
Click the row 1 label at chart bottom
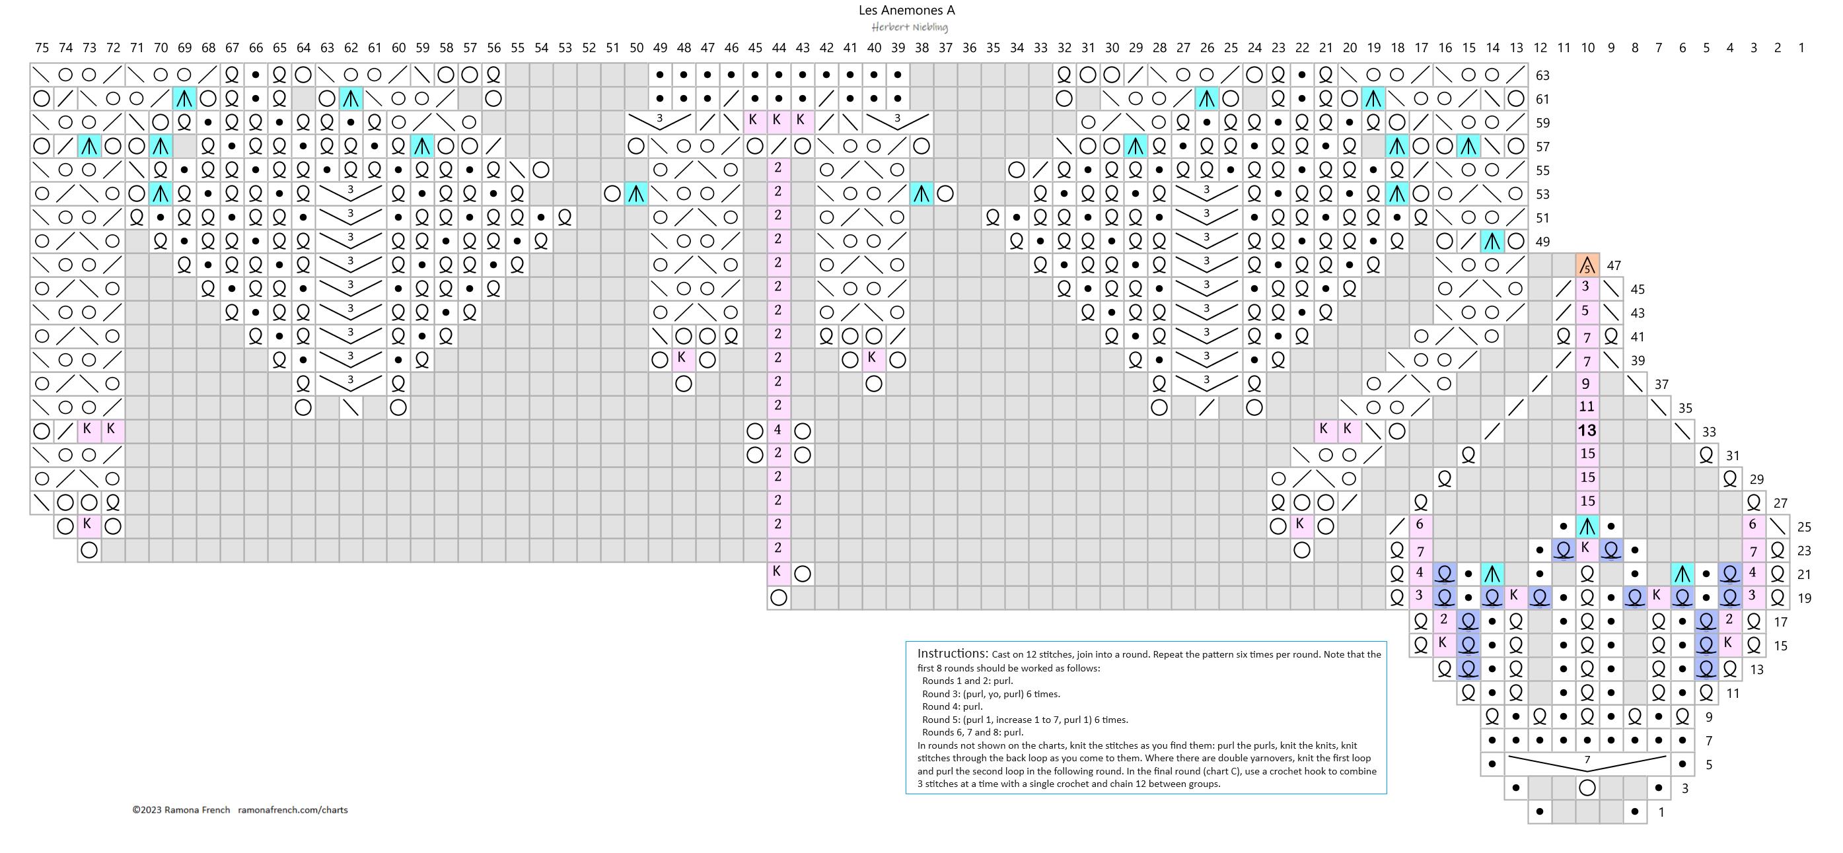(1661, 812)
